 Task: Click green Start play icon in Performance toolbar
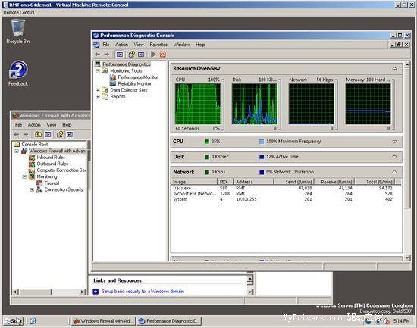point(153,55)
